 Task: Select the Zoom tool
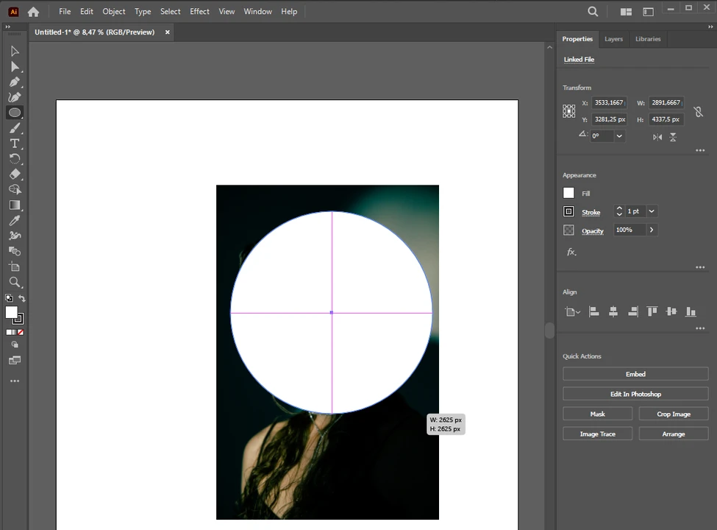click(15, 282)
